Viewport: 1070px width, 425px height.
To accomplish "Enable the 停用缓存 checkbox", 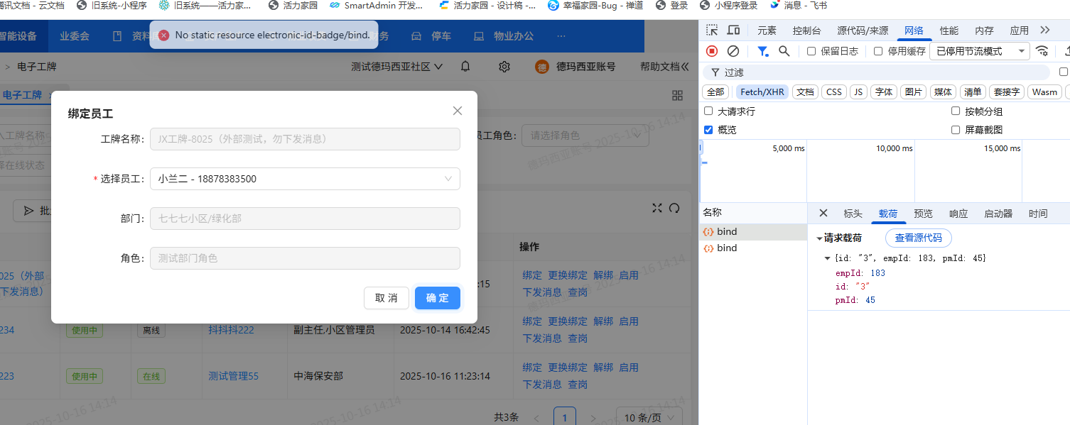I will 878,51.
